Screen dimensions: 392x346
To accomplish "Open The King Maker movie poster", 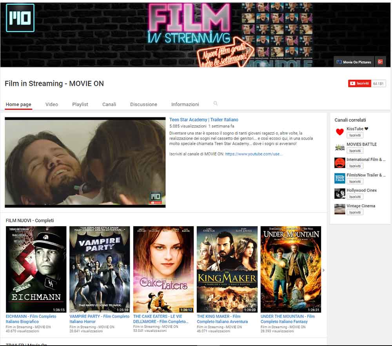I will (227, 269).
